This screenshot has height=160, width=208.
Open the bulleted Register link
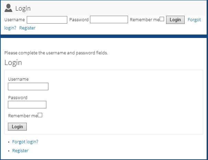[x=20, y=151]
